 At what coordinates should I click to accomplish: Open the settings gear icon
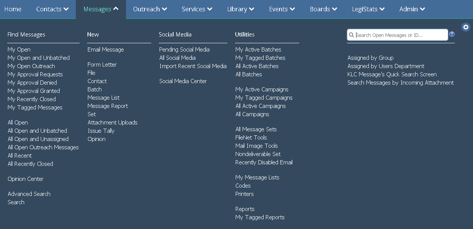point(465,27)
